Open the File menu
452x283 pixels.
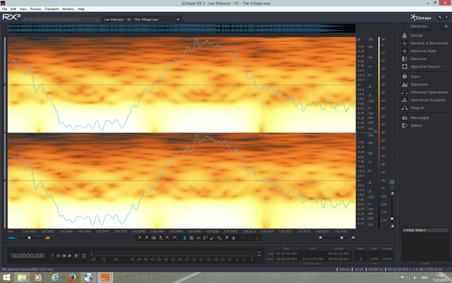(5, 9)
